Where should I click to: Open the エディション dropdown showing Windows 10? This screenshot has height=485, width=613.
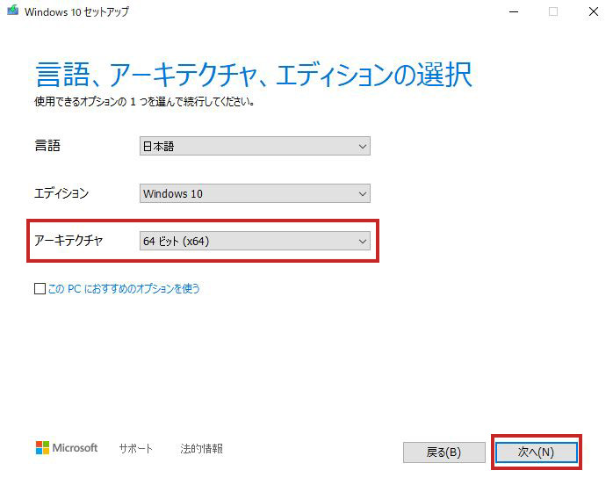255,193
